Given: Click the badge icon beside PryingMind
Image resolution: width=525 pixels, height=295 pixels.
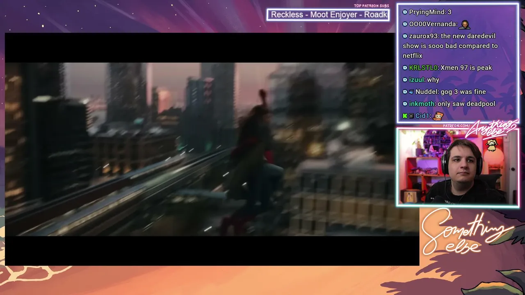Looking at the screenshot, I should click(405, 12).
